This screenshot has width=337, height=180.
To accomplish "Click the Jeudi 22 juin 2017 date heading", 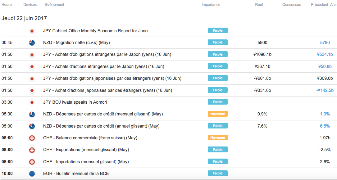I will pyautogui.click(x=24, y=18).
